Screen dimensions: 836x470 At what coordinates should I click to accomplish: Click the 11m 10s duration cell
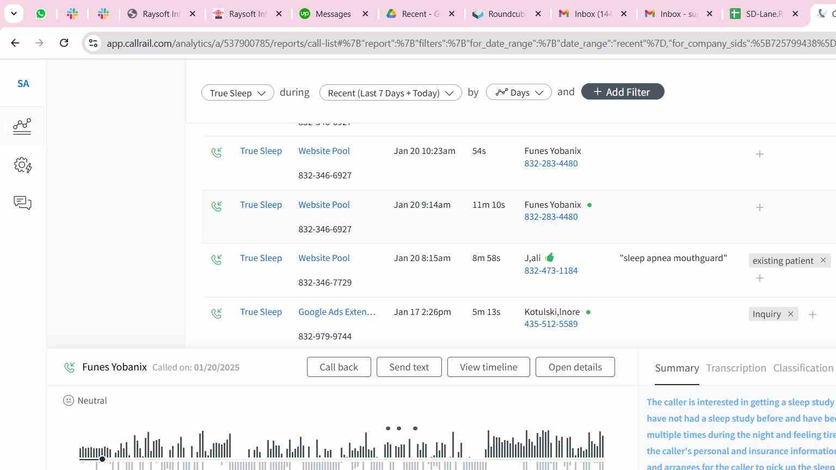tap(488, 205)
